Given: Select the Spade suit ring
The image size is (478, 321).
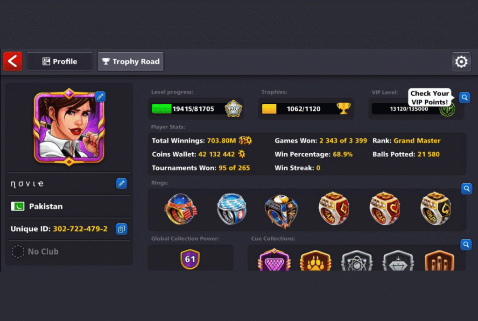Looking at the screenshot, I should coord(436,208).
